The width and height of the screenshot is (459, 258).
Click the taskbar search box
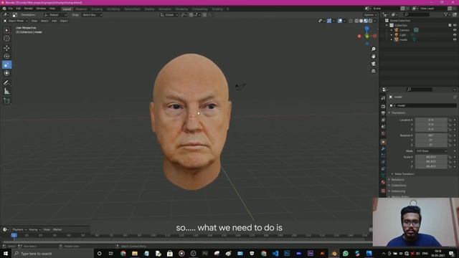52,254
